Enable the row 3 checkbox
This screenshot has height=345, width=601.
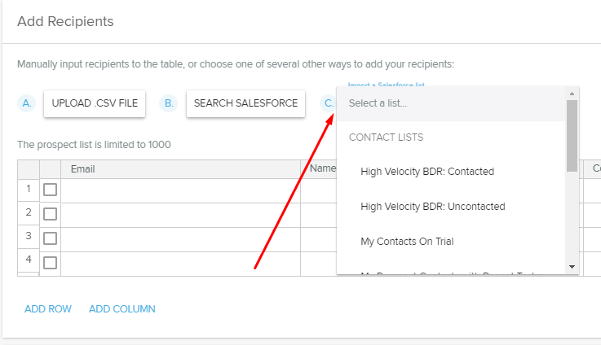tap(50, 238)
